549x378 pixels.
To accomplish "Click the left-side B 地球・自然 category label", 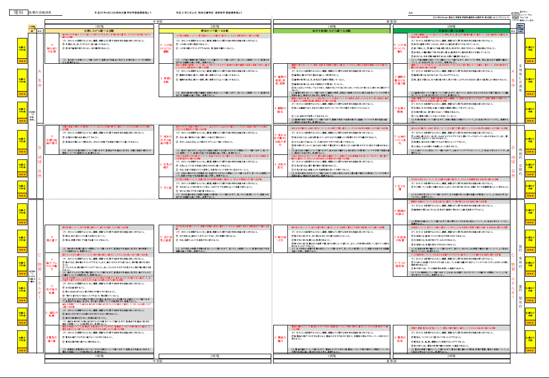I will pyautogui.click(x=40, y=161).
